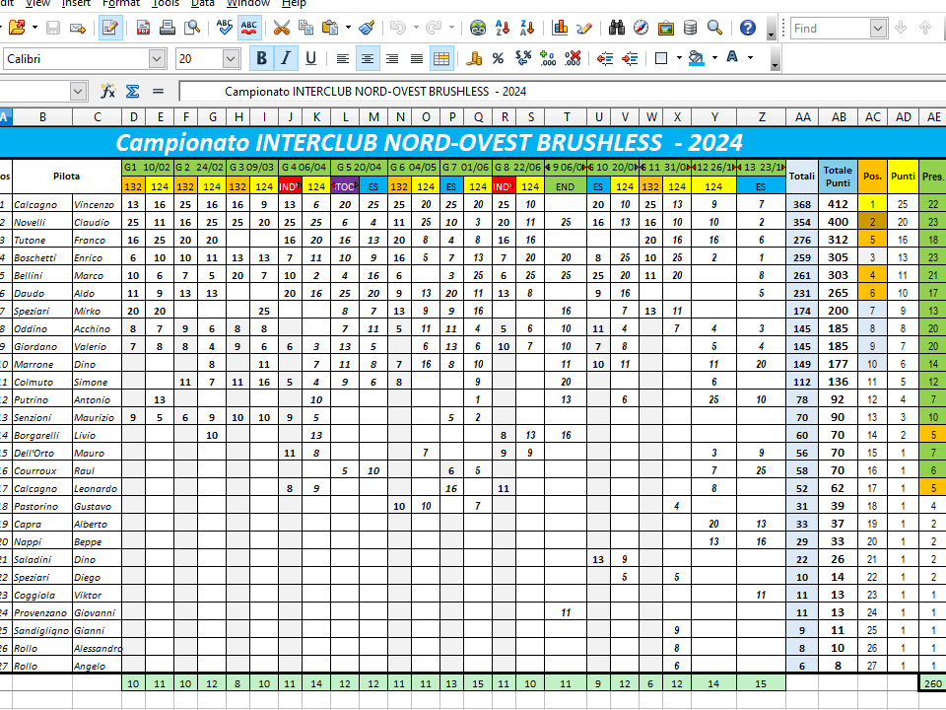Click the Sum (sigma) button

(x=133, y=92)
